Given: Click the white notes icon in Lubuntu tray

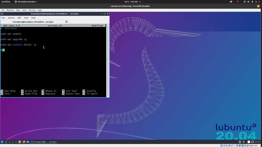Looking at the screenshot, I should 249,142.
